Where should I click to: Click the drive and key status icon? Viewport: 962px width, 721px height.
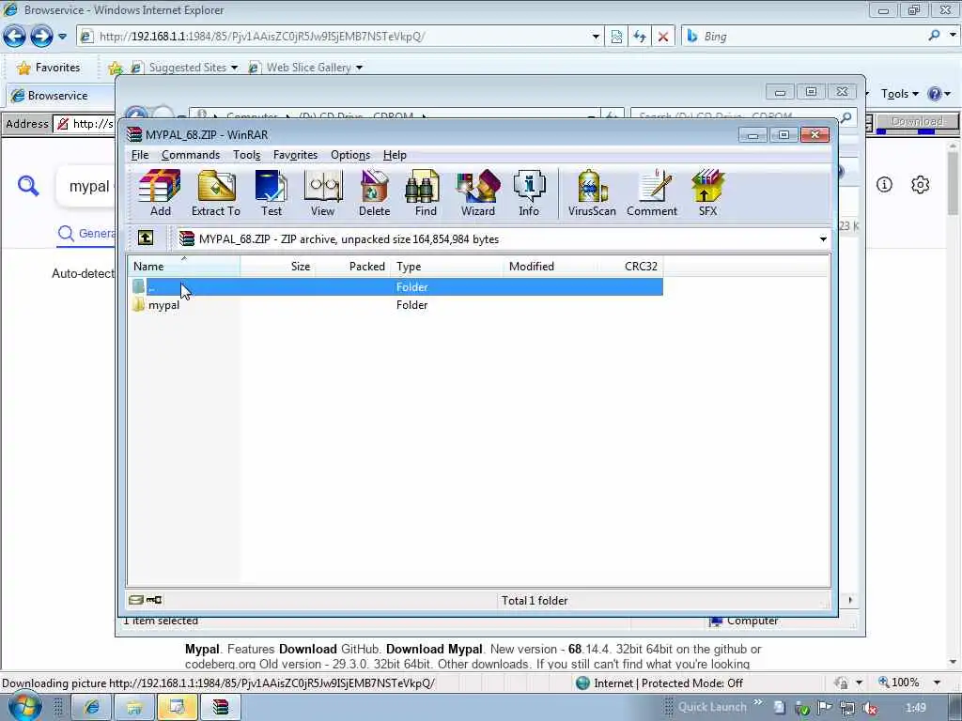(146, 600)
